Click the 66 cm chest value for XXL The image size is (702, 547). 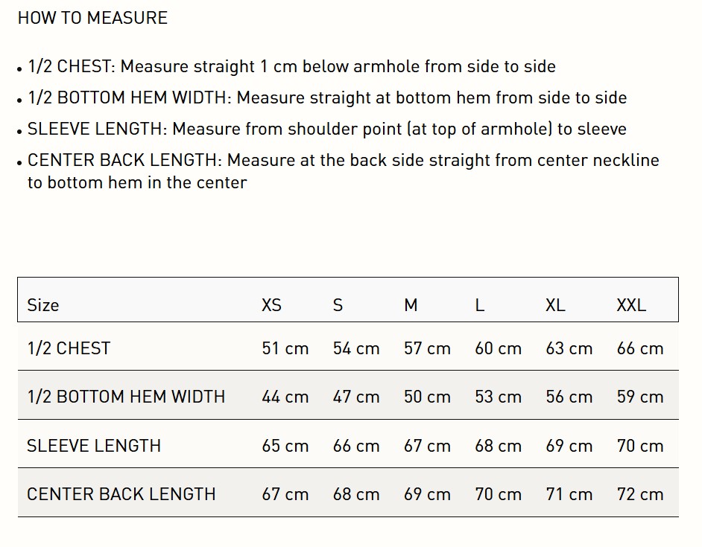(639, 348)
